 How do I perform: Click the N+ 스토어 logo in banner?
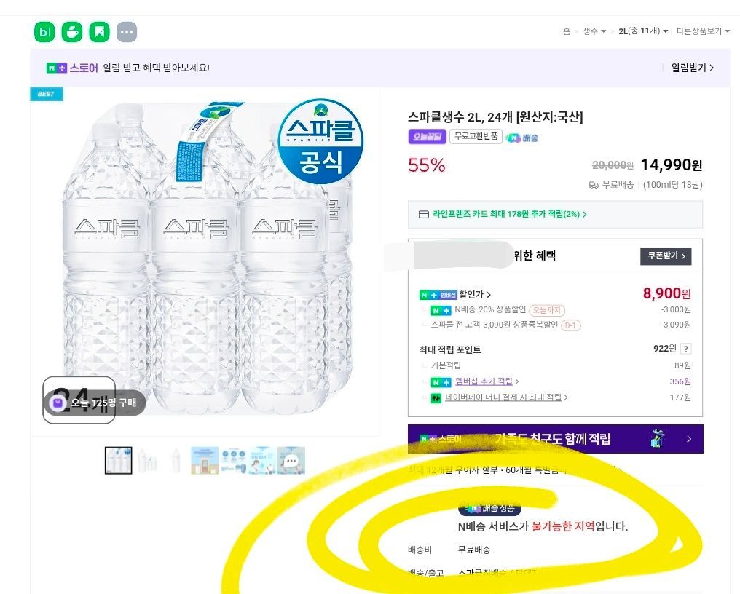coord(72,68)
